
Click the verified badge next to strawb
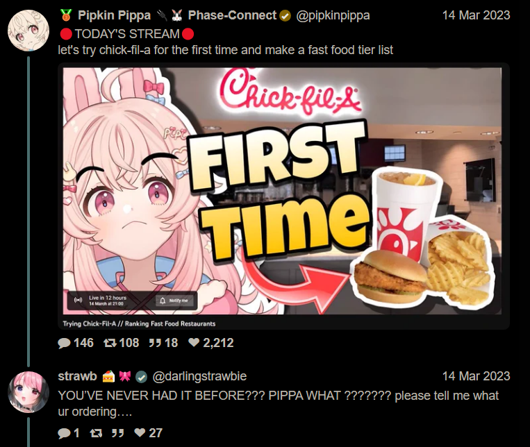[x=142, y=377]
